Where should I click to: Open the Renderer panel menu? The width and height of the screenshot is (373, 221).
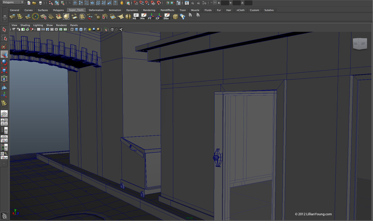(61, 25)
